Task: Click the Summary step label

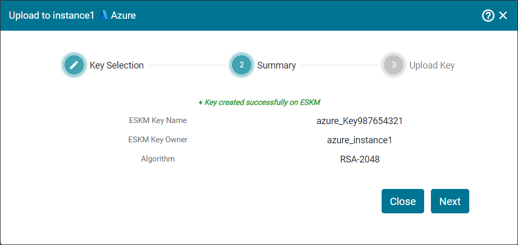Action: (x=276, y=65)
